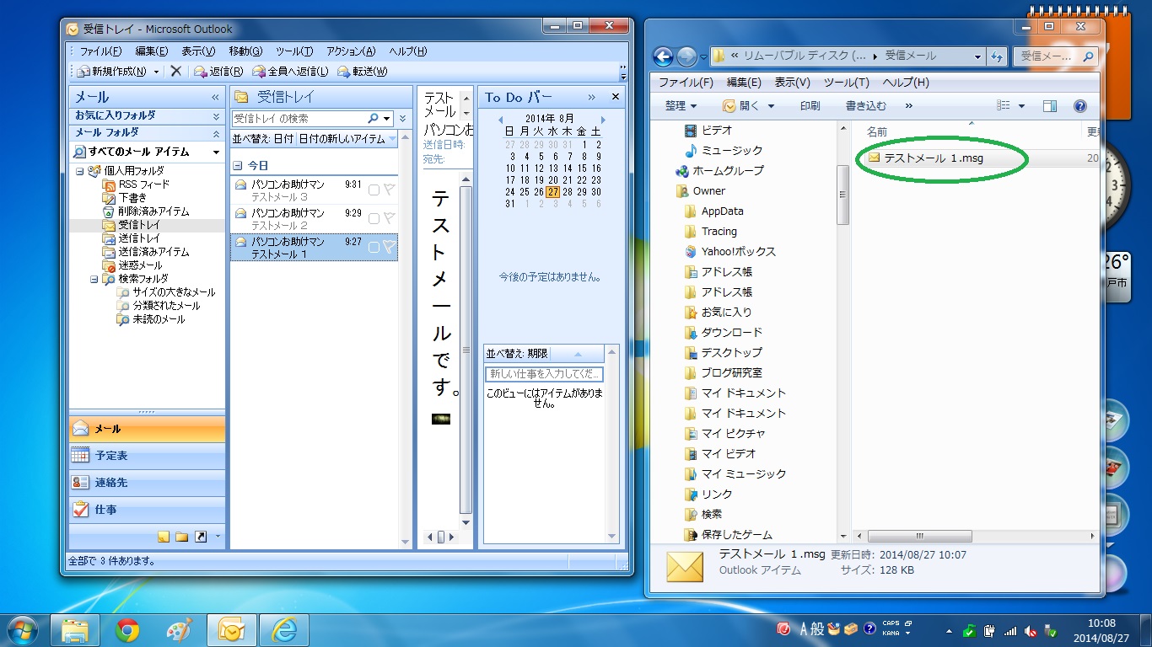Image resolution: width=1152 pixels, height=647 pixels.
Task: Open the ダウンロード folder in Explorer tree
Action: point(724,333)
